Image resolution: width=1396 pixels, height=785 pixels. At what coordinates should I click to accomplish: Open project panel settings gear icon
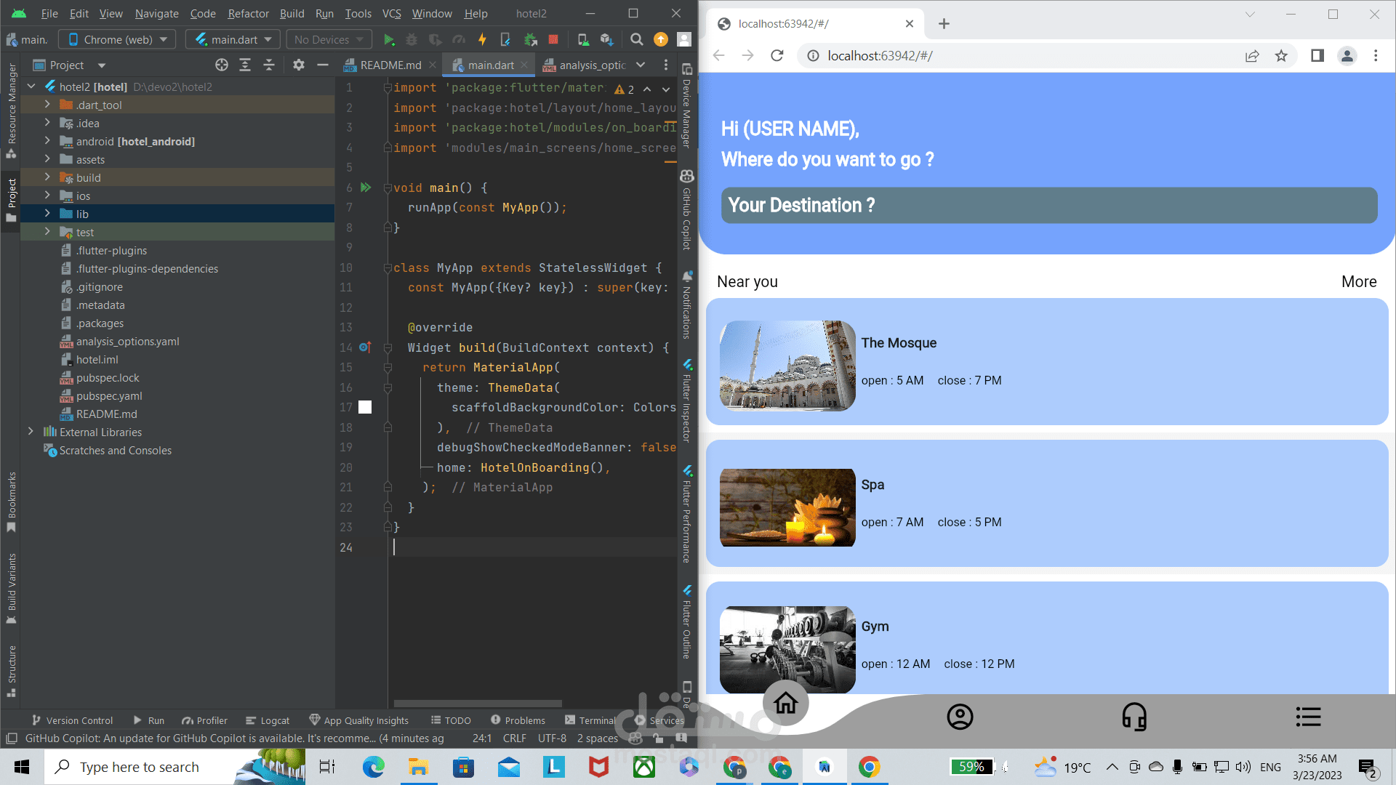298,65
